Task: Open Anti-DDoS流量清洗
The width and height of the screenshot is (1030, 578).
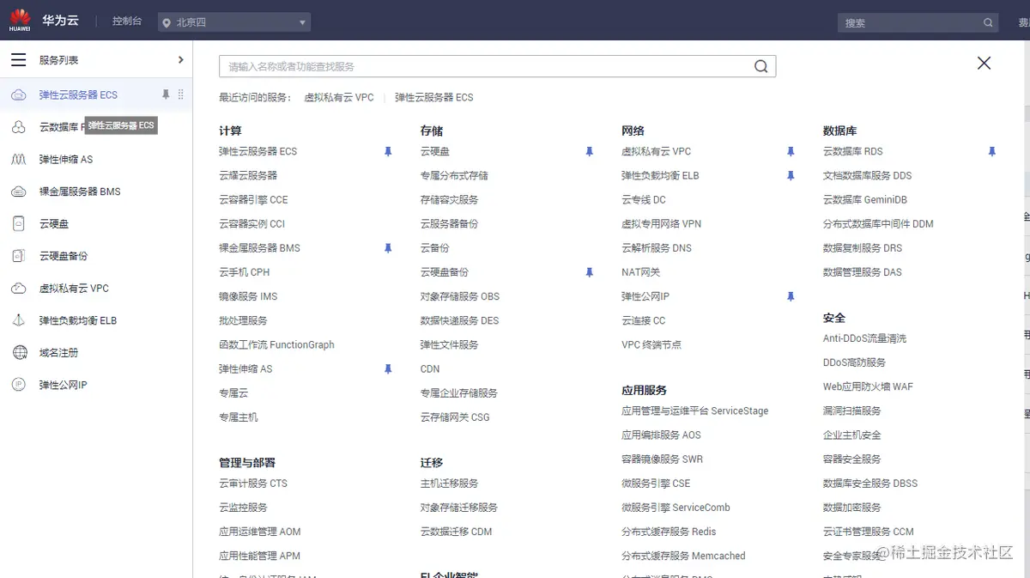Action: 864,338
